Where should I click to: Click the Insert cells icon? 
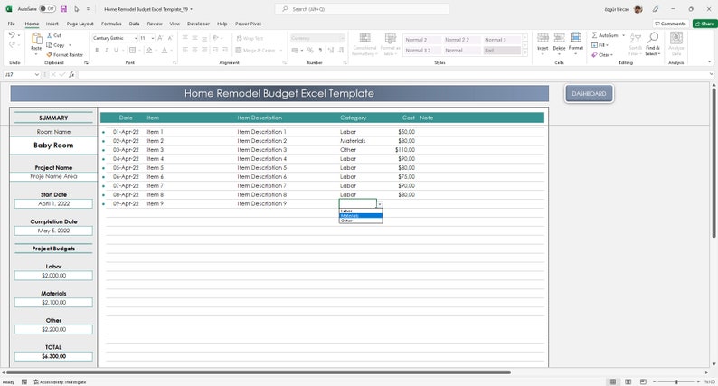point(543,39)
